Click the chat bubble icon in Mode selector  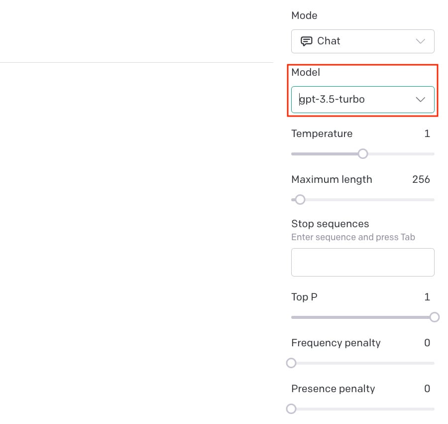307,41
